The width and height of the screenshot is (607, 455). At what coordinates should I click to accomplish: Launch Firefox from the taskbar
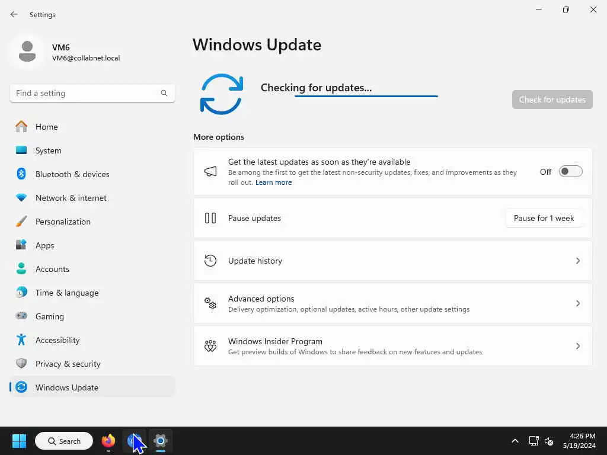(x=108, y=441)
